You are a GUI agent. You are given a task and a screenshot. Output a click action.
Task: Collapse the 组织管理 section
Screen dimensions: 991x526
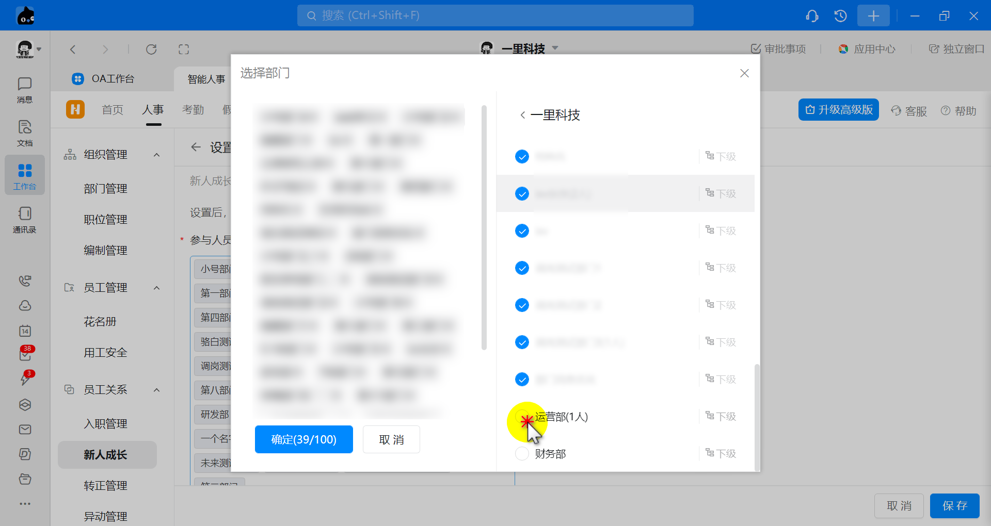point(156,155)
